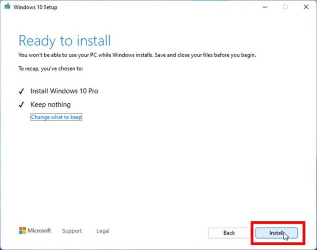Click the Windows 10 Setup title bar icon
Screen dimensions: 317x250
[8, 7]
